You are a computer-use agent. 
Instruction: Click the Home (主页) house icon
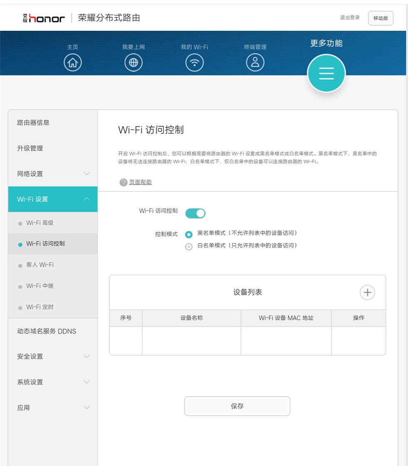pos(72,63)
